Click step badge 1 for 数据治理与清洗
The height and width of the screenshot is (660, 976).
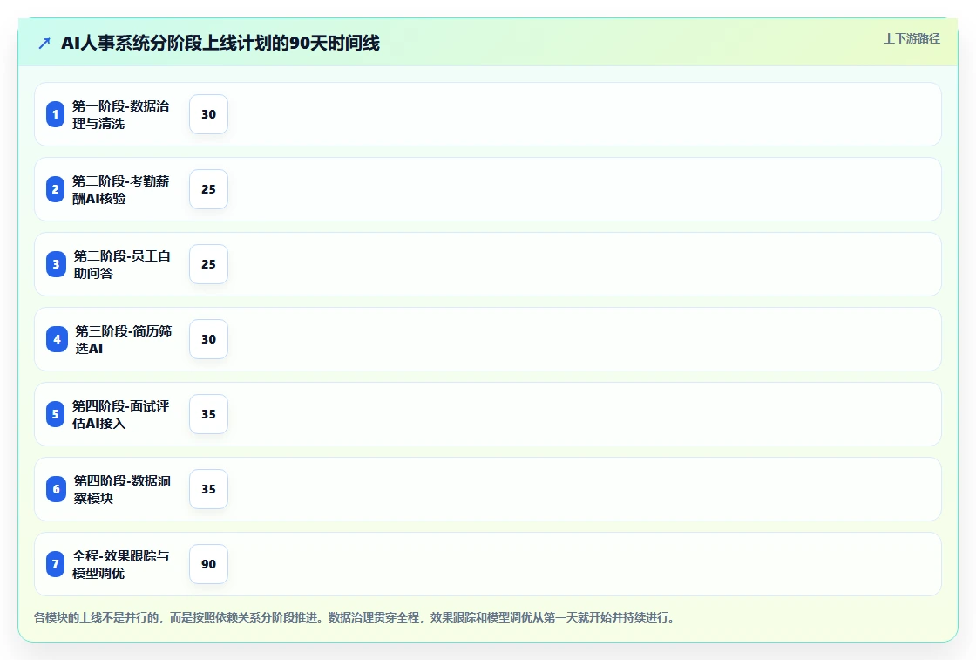[56, 114]
